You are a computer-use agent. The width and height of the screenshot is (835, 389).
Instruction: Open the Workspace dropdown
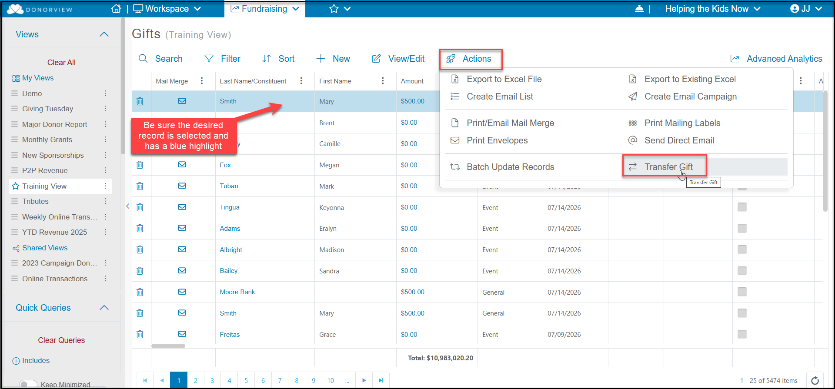[x=167, y=9]
